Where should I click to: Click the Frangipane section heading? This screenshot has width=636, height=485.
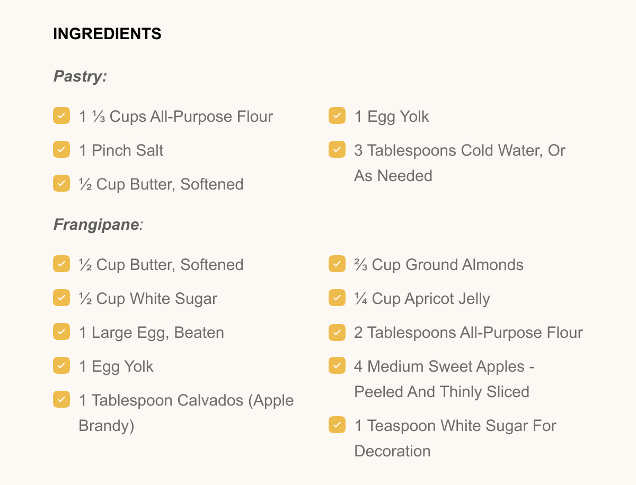pyautogui.click(x=98, y=225)
